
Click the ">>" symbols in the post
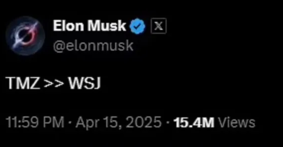tap(54, 84)
